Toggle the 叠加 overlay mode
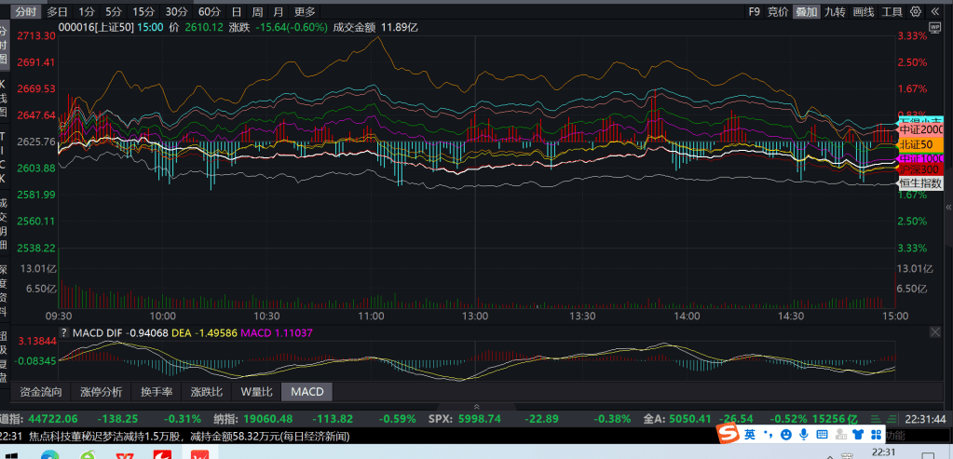The width and height of the screenshot is (953, 459). 806,12
